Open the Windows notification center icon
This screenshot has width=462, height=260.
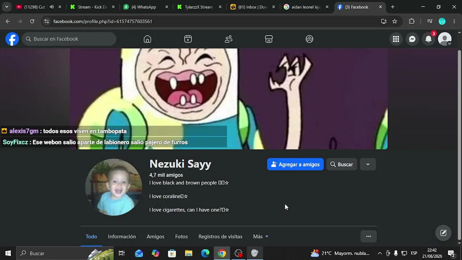[x=451, y=253]
